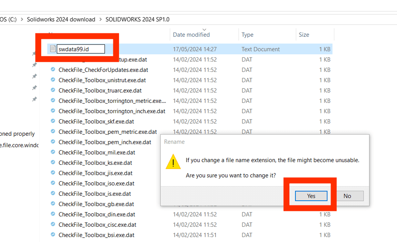Sort files by the Size column header
This screenshot has height=242, width=397.
pos(304,35)
